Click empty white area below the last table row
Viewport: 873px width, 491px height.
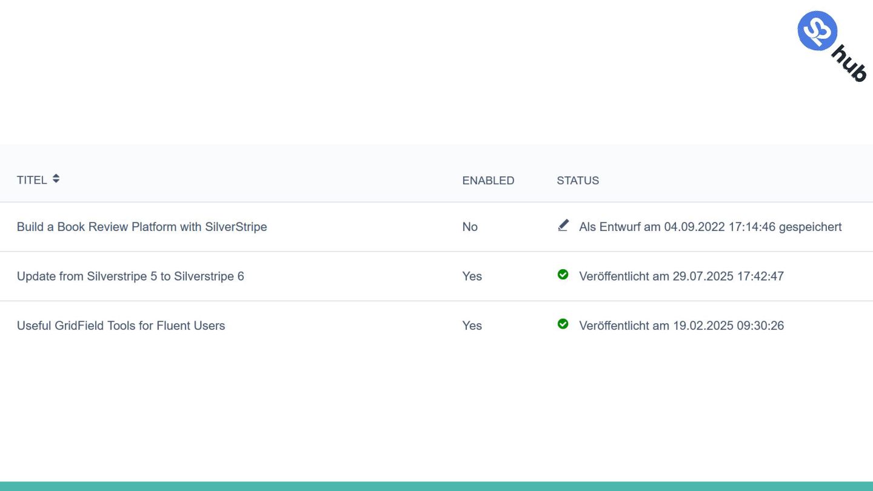(436, 412)
